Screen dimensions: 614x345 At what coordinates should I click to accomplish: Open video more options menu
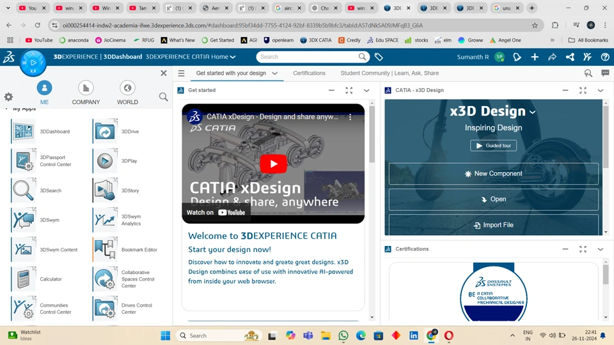[350, 116]
